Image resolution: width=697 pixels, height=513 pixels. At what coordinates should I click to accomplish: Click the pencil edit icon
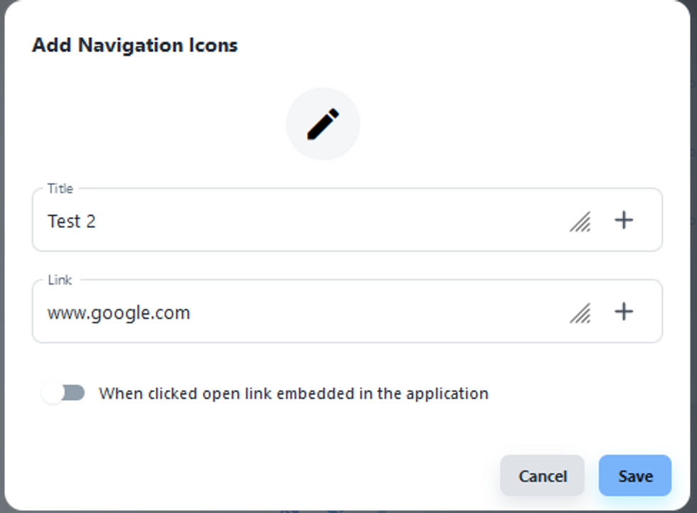[323, 125]
